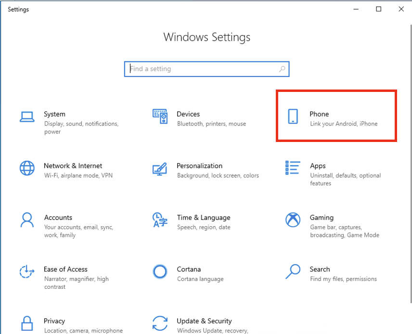Open Network & Internet title
Screen dimensions: 412x334
(x=73, y=166)
